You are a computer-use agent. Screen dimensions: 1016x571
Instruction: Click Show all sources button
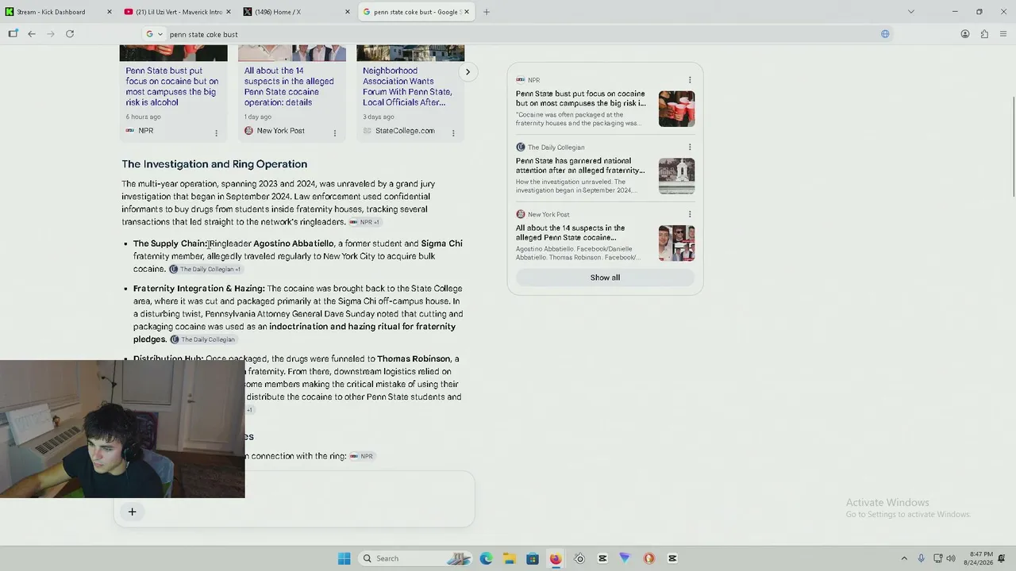click(605, 278)
